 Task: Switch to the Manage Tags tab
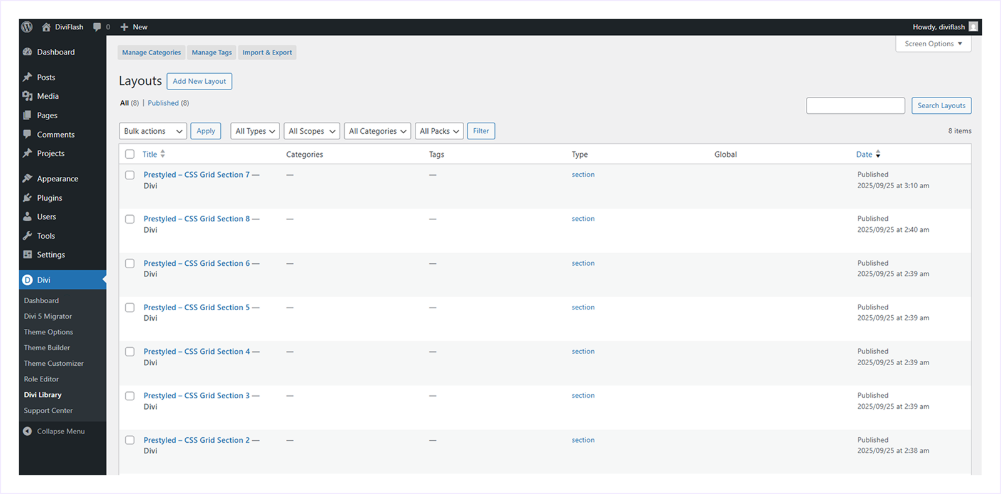click(x=211, y=53)
